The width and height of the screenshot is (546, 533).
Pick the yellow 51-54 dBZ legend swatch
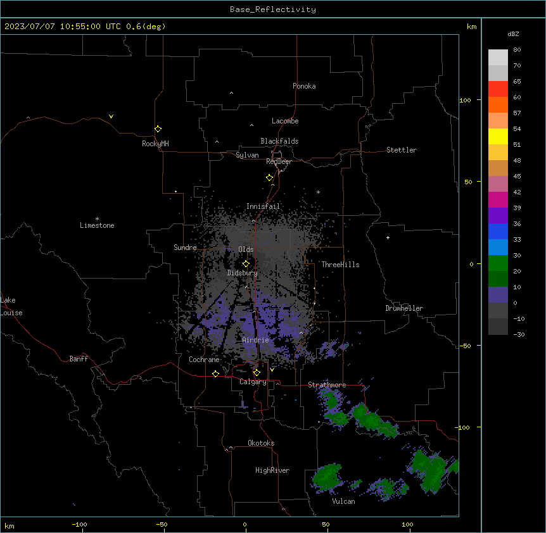[498, 136]
